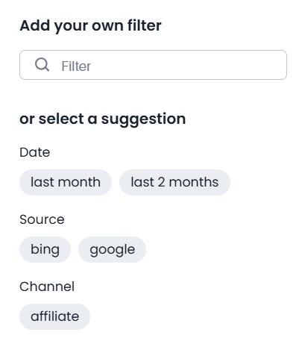Click the magnifying glass search icon
The image size is (296, 338).
(x=42, y=65)
